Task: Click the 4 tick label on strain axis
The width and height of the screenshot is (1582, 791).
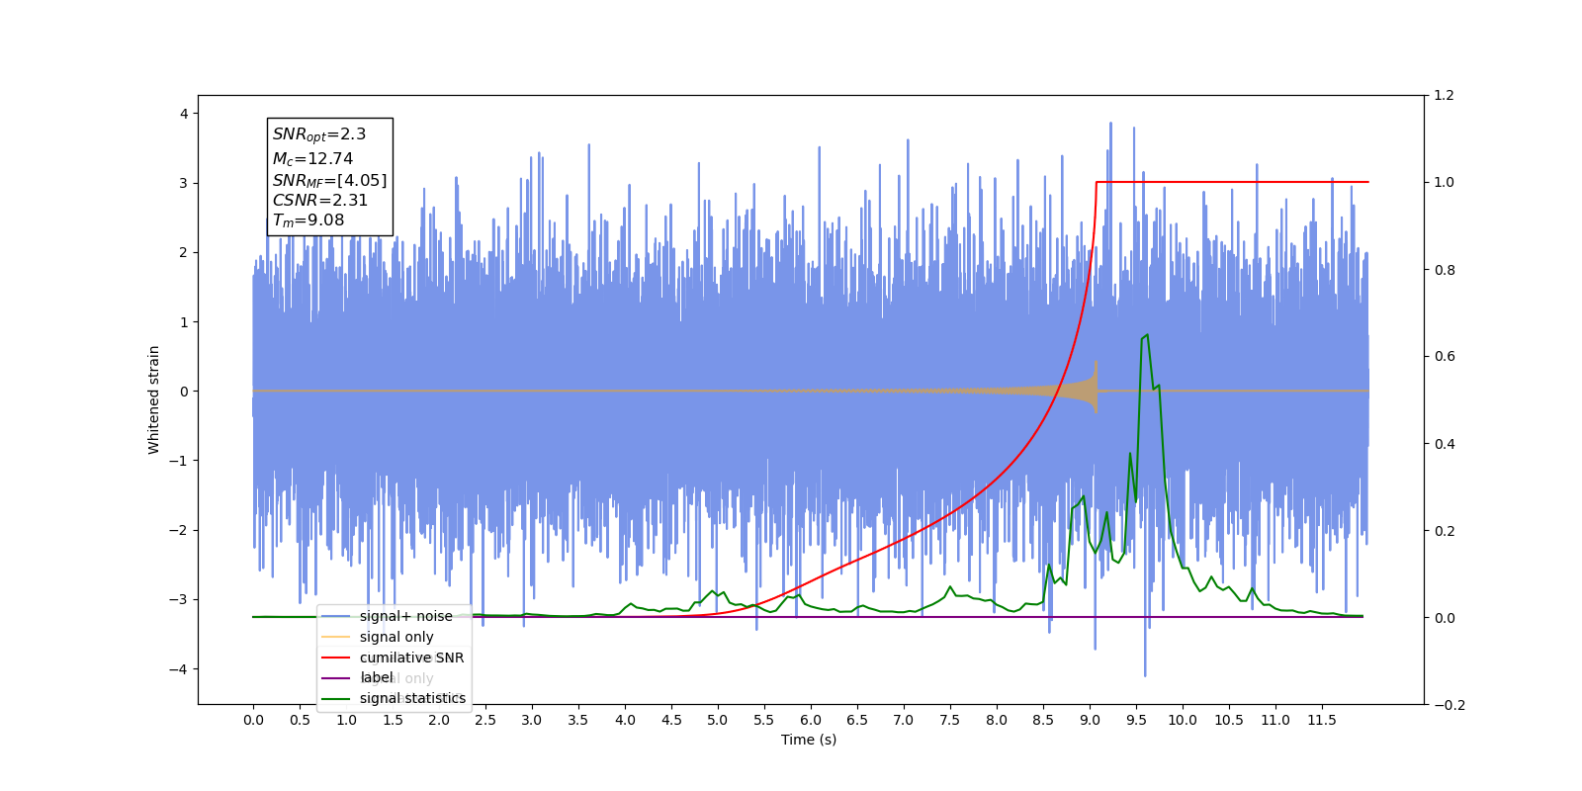Action: tap(184, 114)
